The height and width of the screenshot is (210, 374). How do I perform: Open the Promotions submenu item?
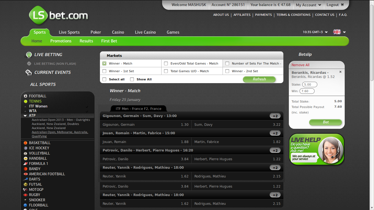point(61,41)
